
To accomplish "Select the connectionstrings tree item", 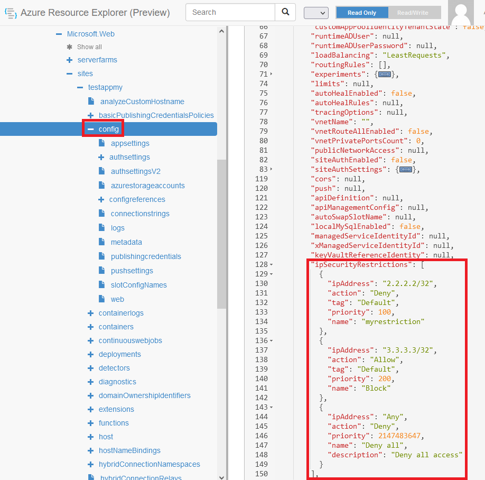I will (x=140, y=214).
